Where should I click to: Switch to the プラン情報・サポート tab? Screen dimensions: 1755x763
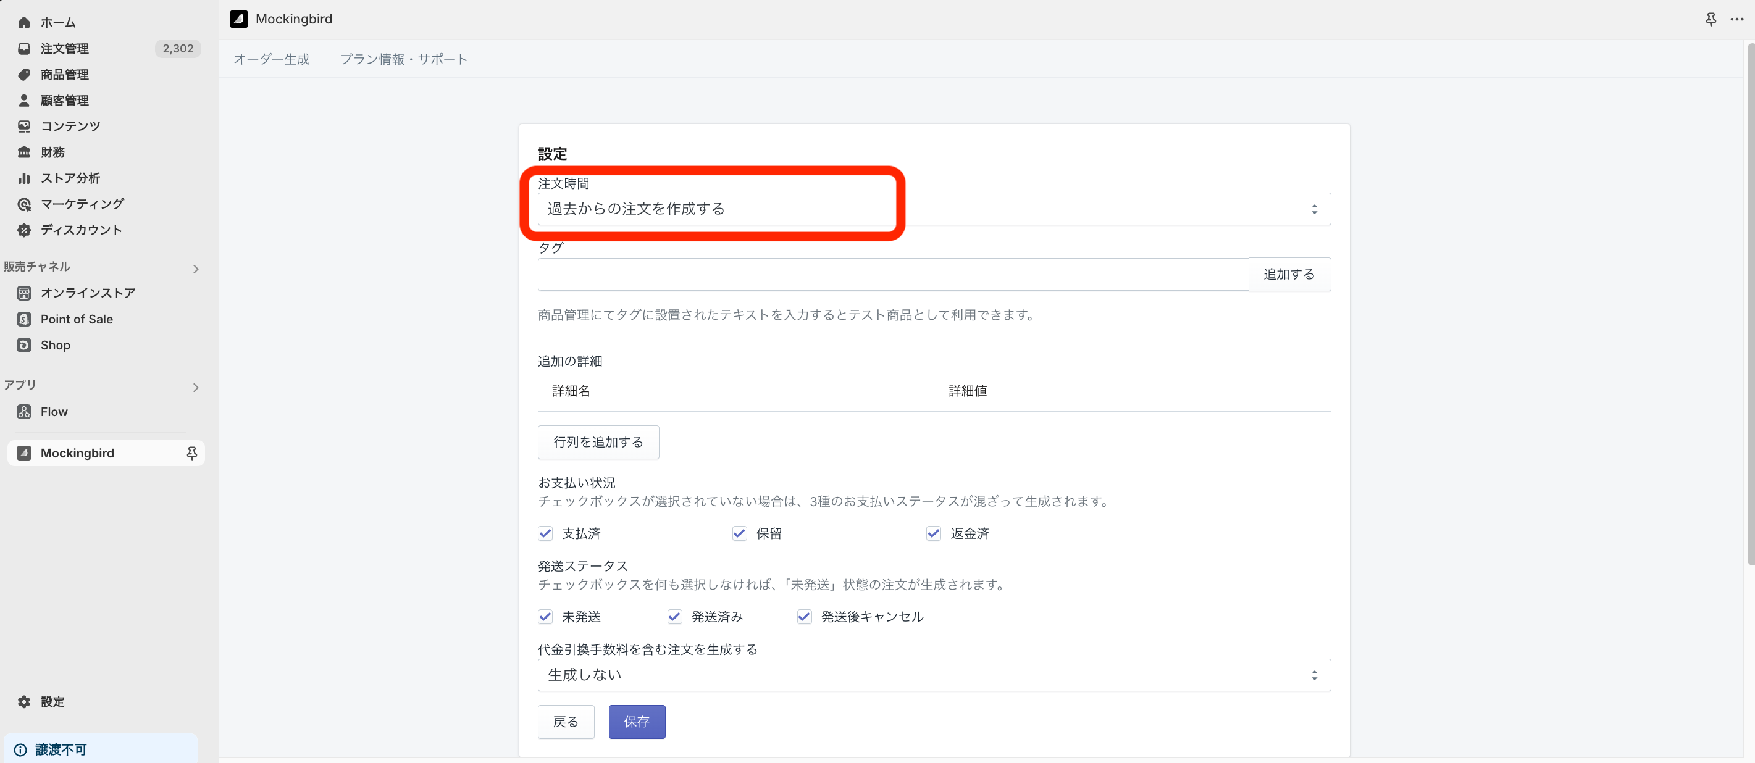click(404, 59)
